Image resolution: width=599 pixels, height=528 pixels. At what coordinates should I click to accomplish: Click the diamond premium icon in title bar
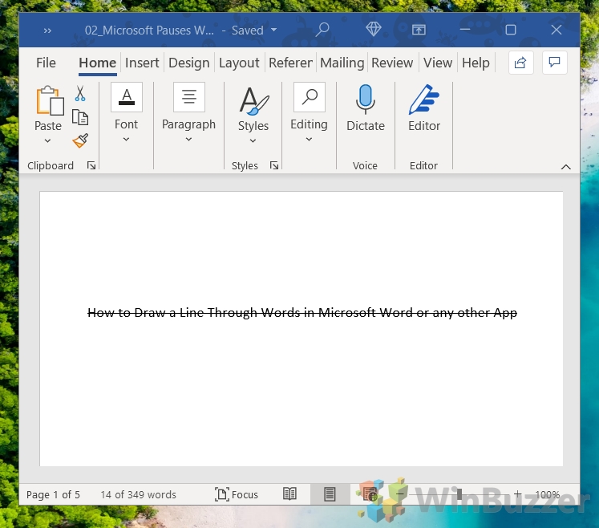(x=373, y=30)
